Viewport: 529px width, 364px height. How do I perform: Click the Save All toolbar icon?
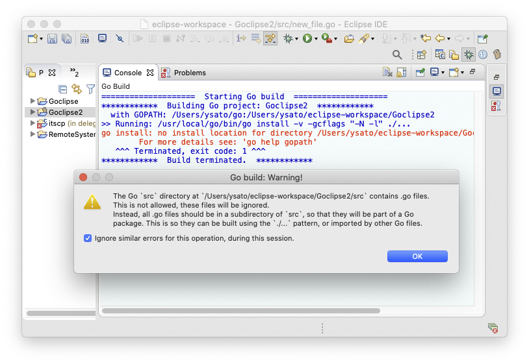point(66,39)
